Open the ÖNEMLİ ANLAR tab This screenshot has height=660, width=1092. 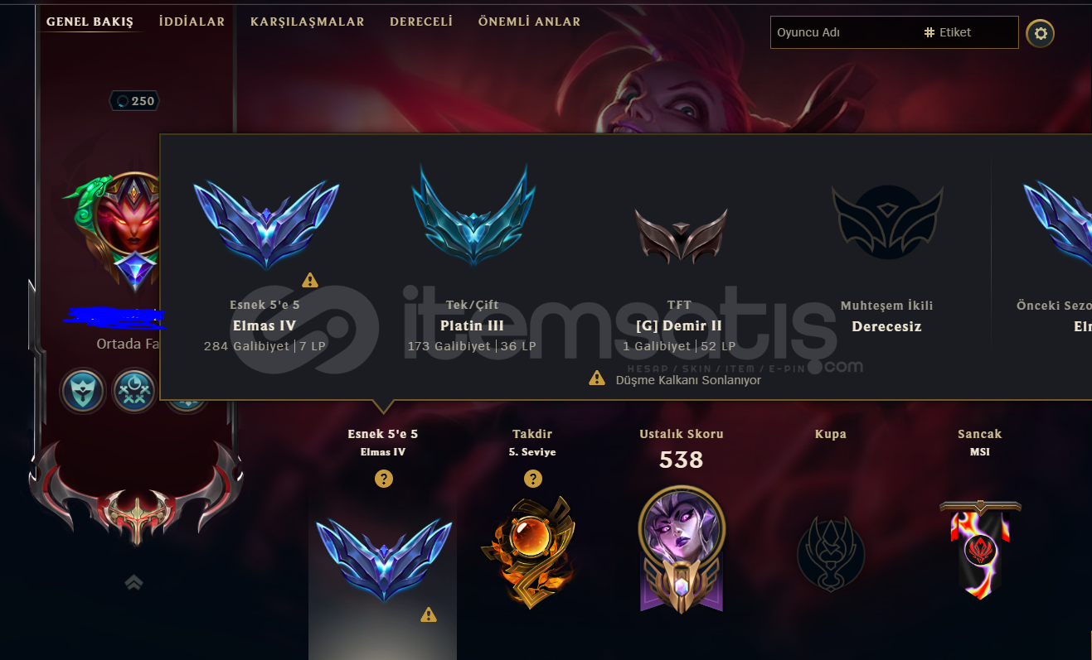click(x=529, y=22)
